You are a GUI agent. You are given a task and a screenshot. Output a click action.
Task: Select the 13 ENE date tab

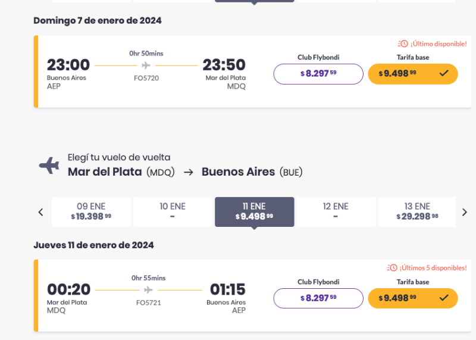point(417,212)
